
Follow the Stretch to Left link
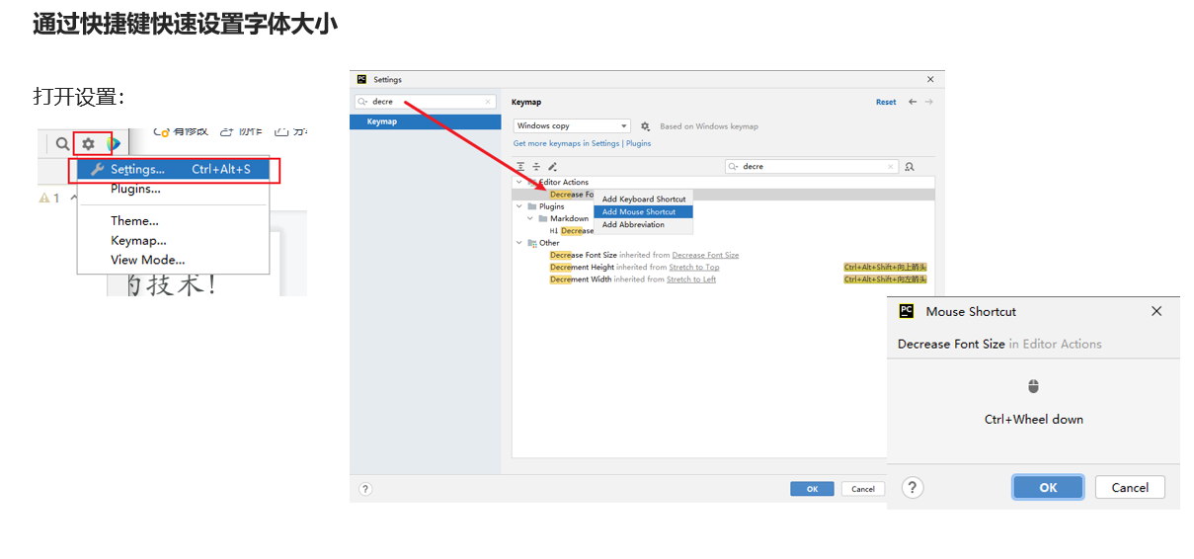pos(691,279)
